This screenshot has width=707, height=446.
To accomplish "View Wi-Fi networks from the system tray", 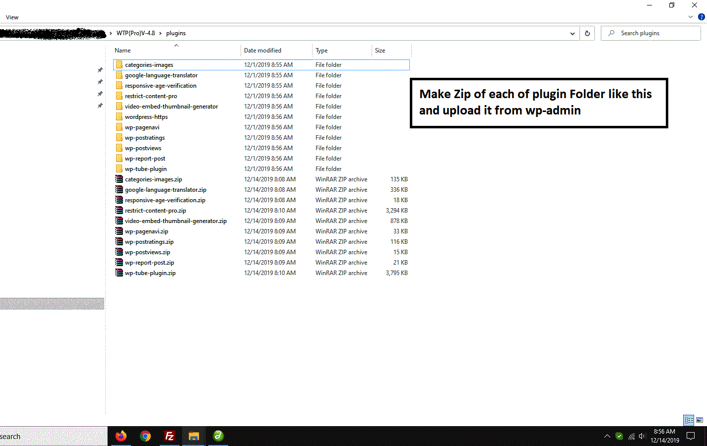I will 631,436.
